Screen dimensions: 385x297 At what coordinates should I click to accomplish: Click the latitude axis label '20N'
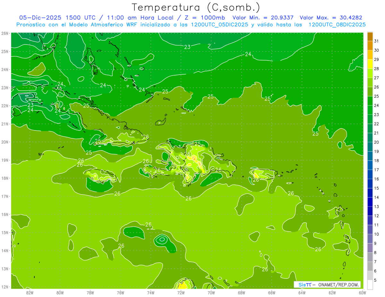pos(4,142)
